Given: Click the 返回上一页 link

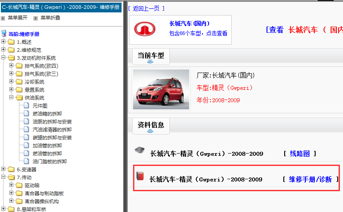Looking at the screenshot, I should click(x=146, y=8).
